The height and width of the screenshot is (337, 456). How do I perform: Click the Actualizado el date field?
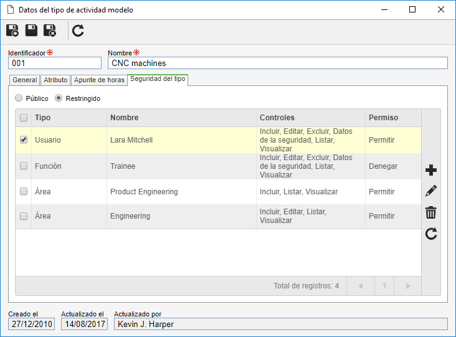(x=84, y=324)
